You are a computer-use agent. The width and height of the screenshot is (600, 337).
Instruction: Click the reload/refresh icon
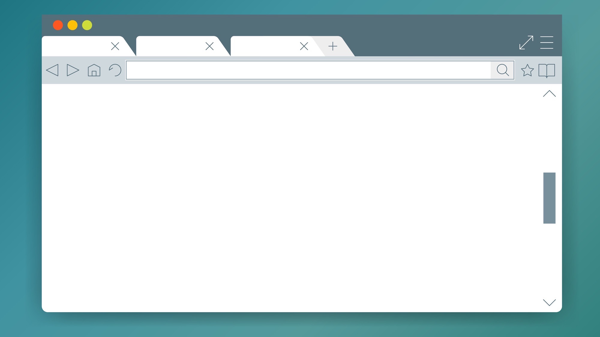pyautogui.click(x=115, y=69)
